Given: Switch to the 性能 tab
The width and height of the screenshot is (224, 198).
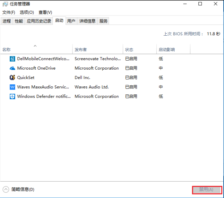Looking at the screenshot, I should coord(19,21).
